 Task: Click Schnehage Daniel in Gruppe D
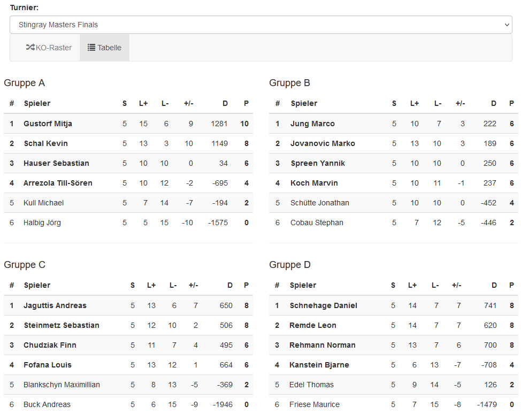coord(323,305)
